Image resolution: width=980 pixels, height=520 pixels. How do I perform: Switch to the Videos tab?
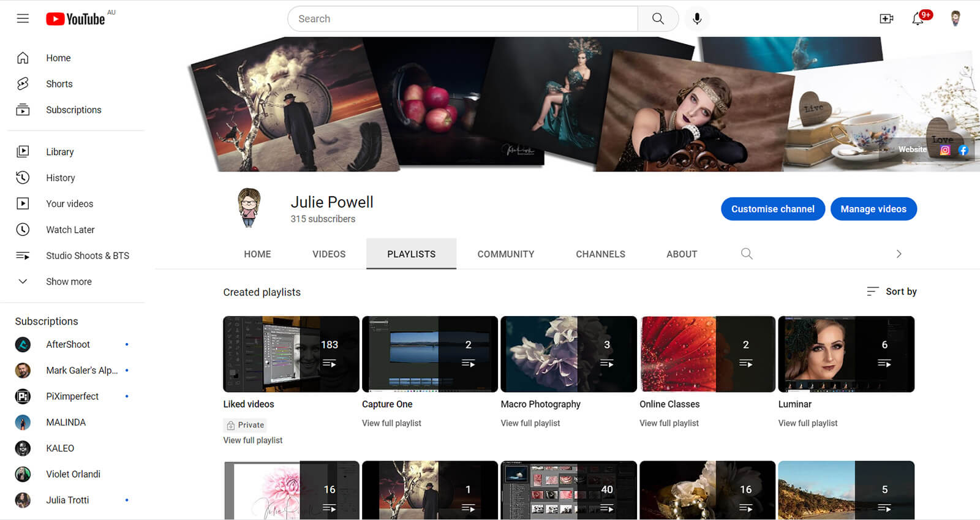click(x=329, y=254)
